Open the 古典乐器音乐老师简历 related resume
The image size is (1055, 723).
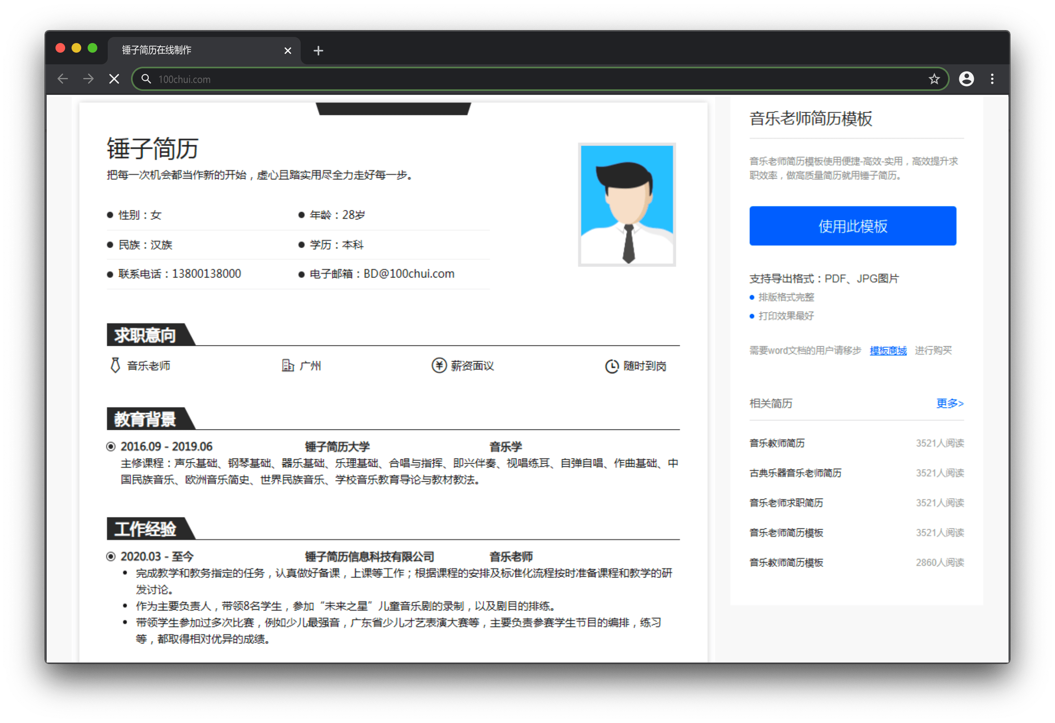[795, 473]
